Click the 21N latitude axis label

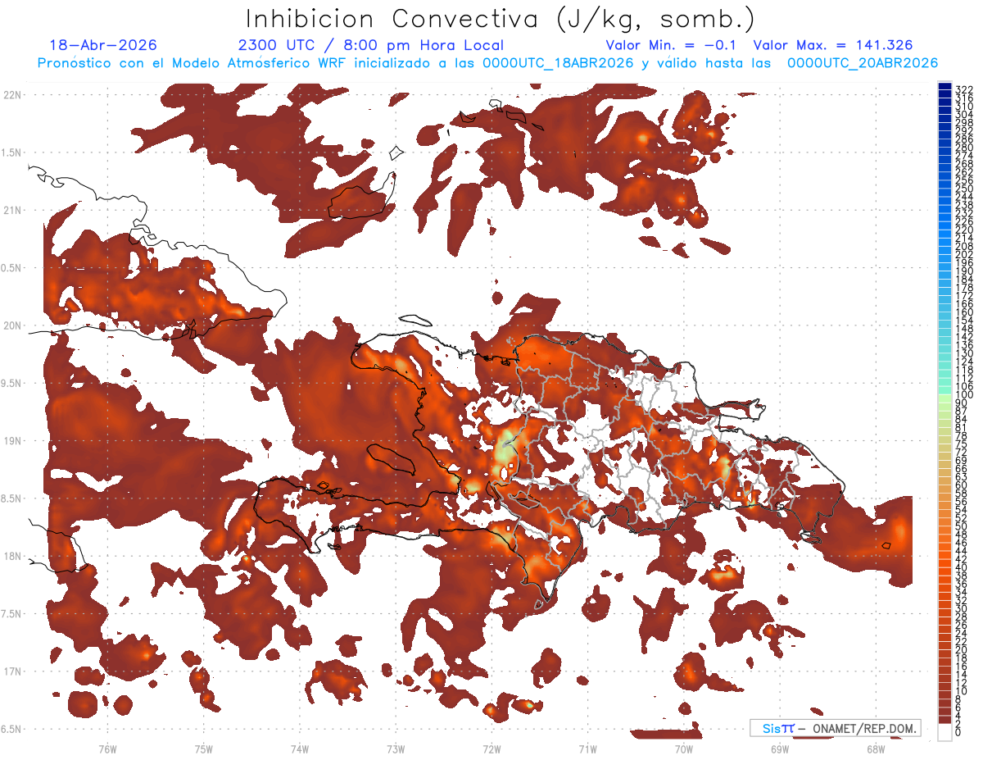click(x=12, y=210)
